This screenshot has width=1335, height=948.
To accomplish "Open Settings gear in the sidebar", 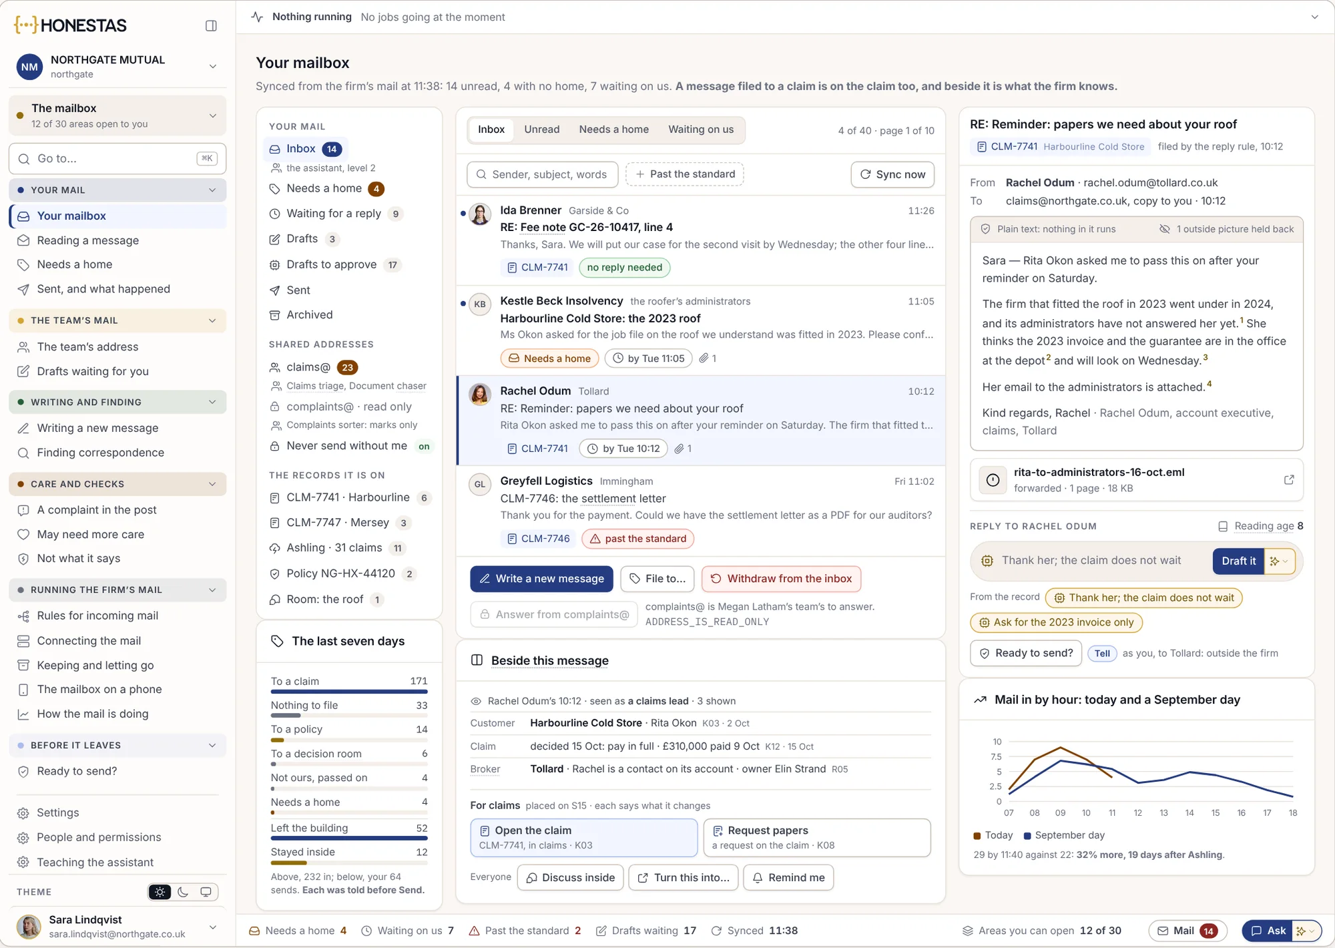I will click(23, 813).
